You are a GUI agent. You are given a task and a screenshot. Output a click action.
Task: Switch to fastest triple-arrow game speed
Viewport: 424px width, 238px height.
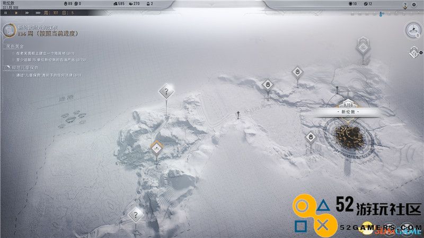(38, 13)
